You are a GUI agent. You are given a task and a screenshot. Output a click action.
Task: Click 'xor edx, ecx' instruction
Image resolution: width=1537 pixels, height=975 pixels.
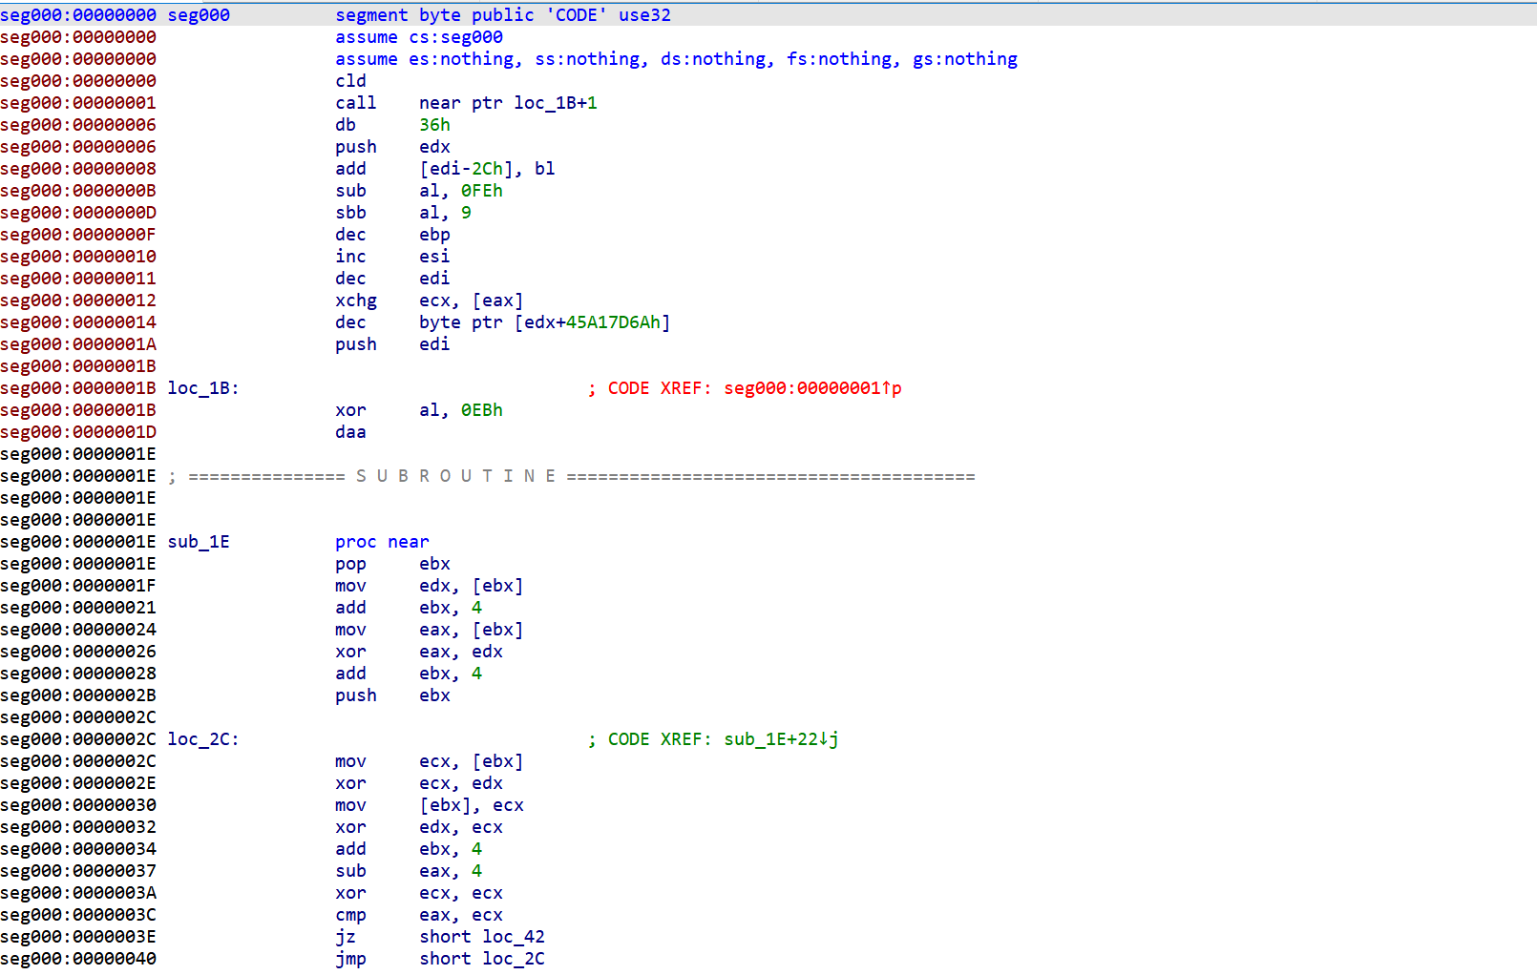419,827
